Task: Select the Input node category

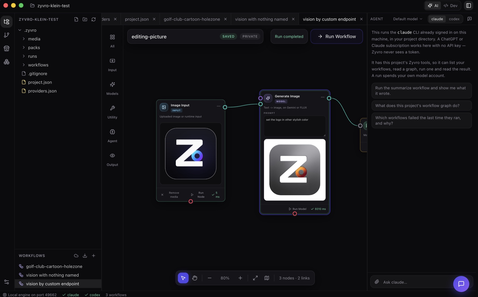Action: click(x=112, y=64)
